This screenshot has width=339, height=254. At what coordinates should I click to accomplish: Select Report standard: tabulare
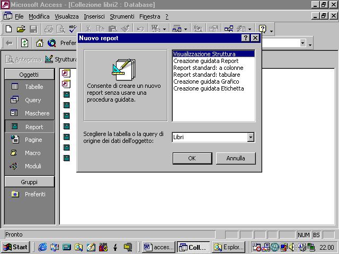click(x=213, y=75)
